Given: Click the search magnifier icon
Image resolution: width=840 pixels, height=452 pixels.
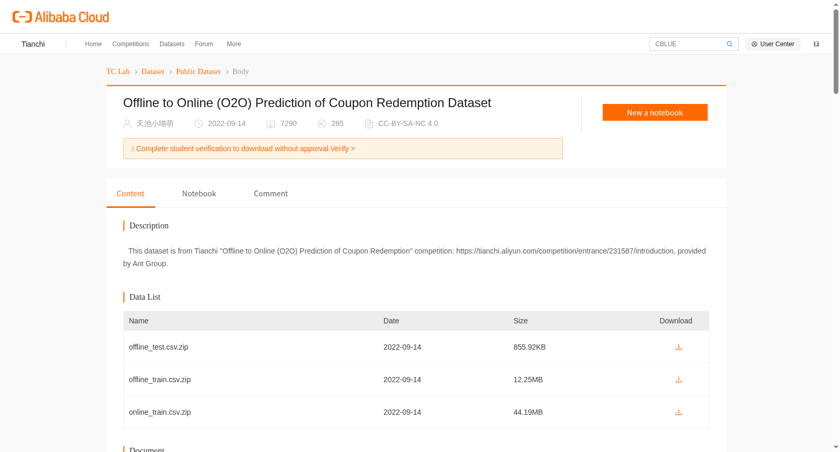Looking at the screenshot, I should tap(729, 44).
